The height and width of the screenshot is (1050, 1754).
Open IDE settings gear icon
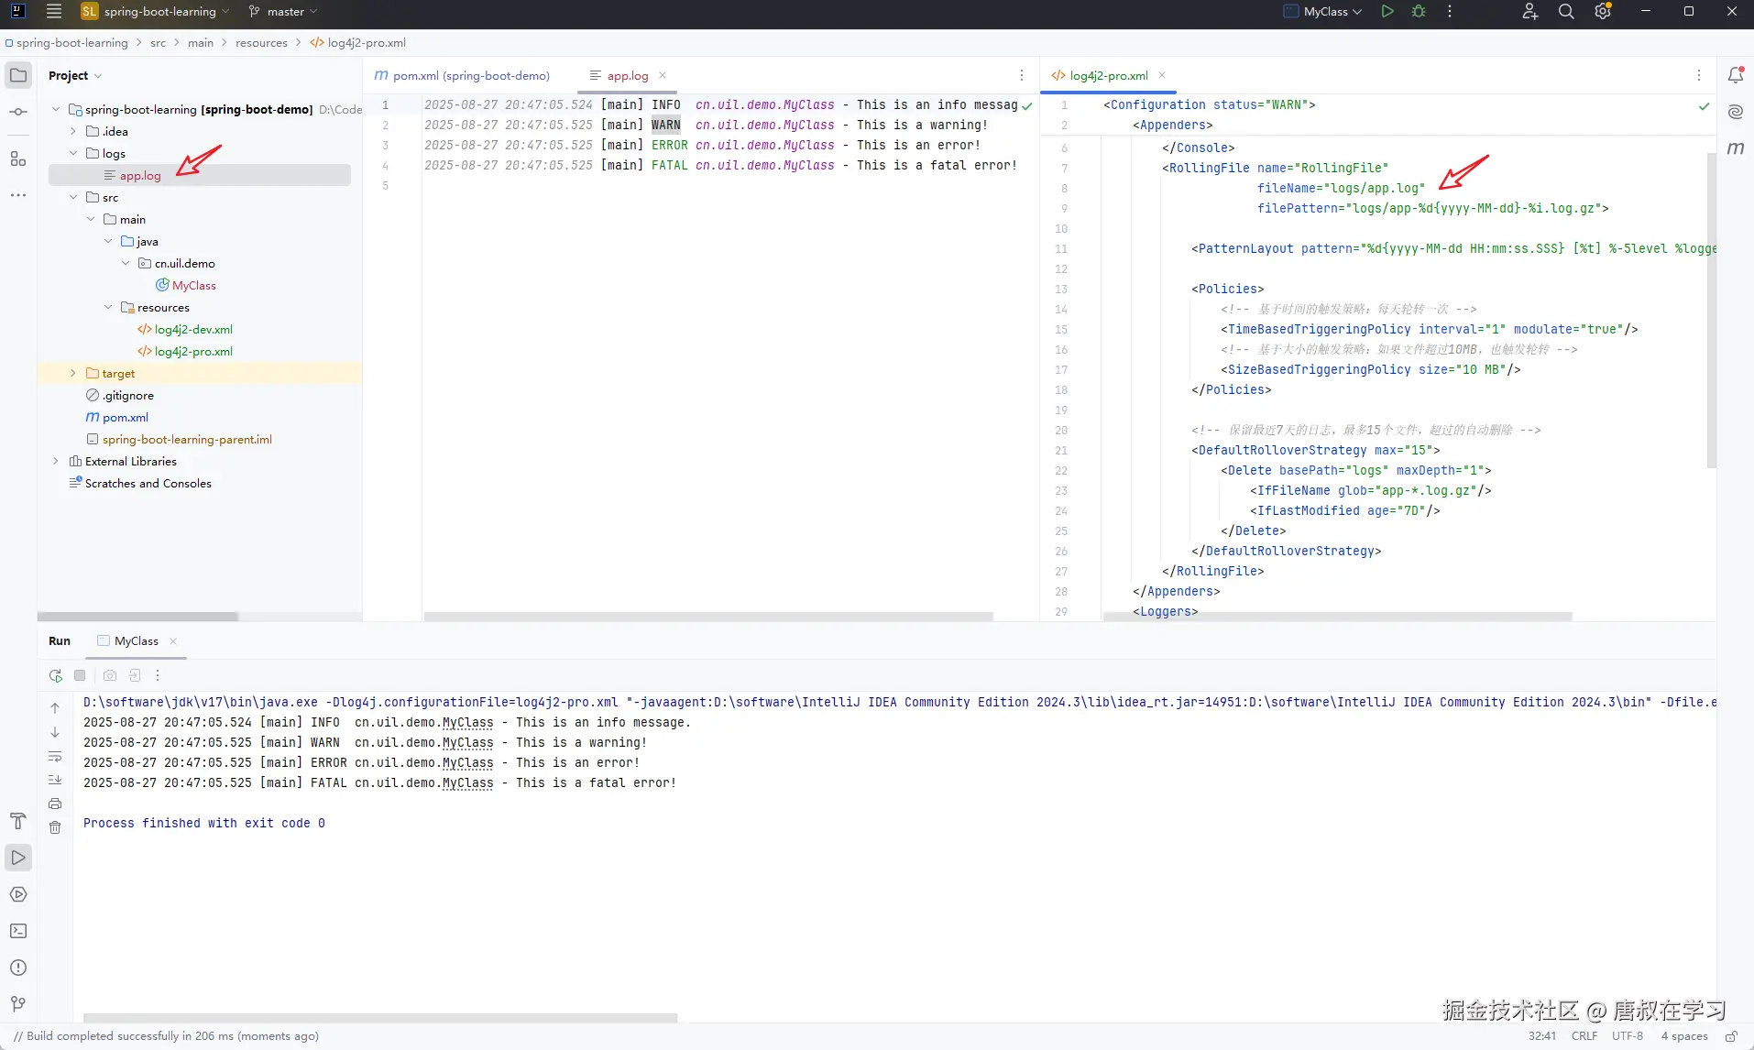tap(1603, 12)
